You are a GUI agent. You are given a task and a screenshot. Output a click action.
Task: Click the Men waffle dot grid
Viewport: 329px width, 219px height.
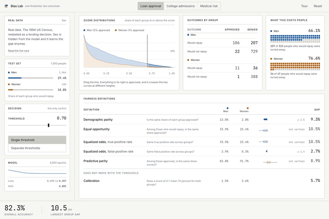pyautogui.click(x=295, y=39)
